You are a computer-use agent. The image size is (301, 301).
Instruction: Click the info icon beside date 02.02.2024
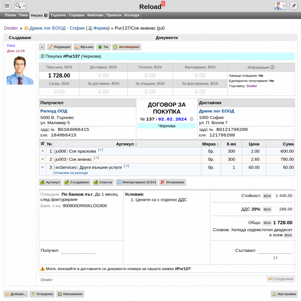click(192, 119)
